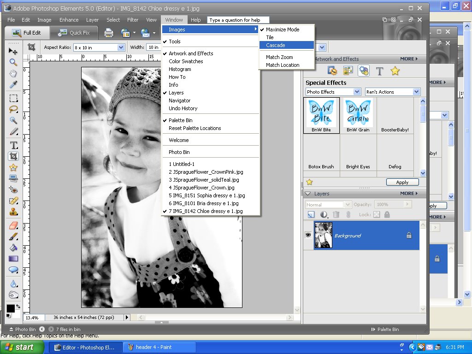Open the Text effects T icon
Screen dimensions: 472x354
point(380,71)
